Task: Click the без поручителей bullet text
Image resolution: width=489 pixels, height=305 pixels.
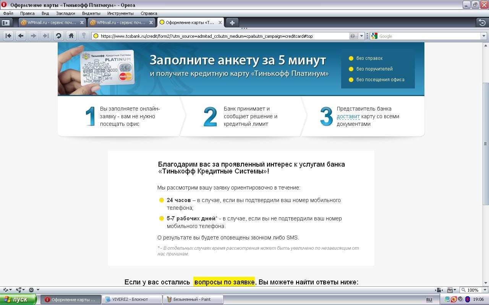Action: click(374, 69)
